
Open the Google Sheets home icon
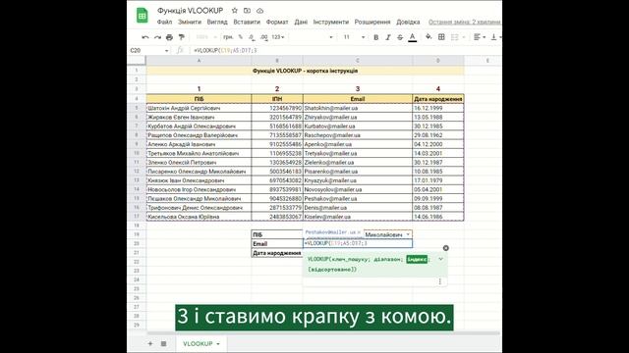(142, 16)
